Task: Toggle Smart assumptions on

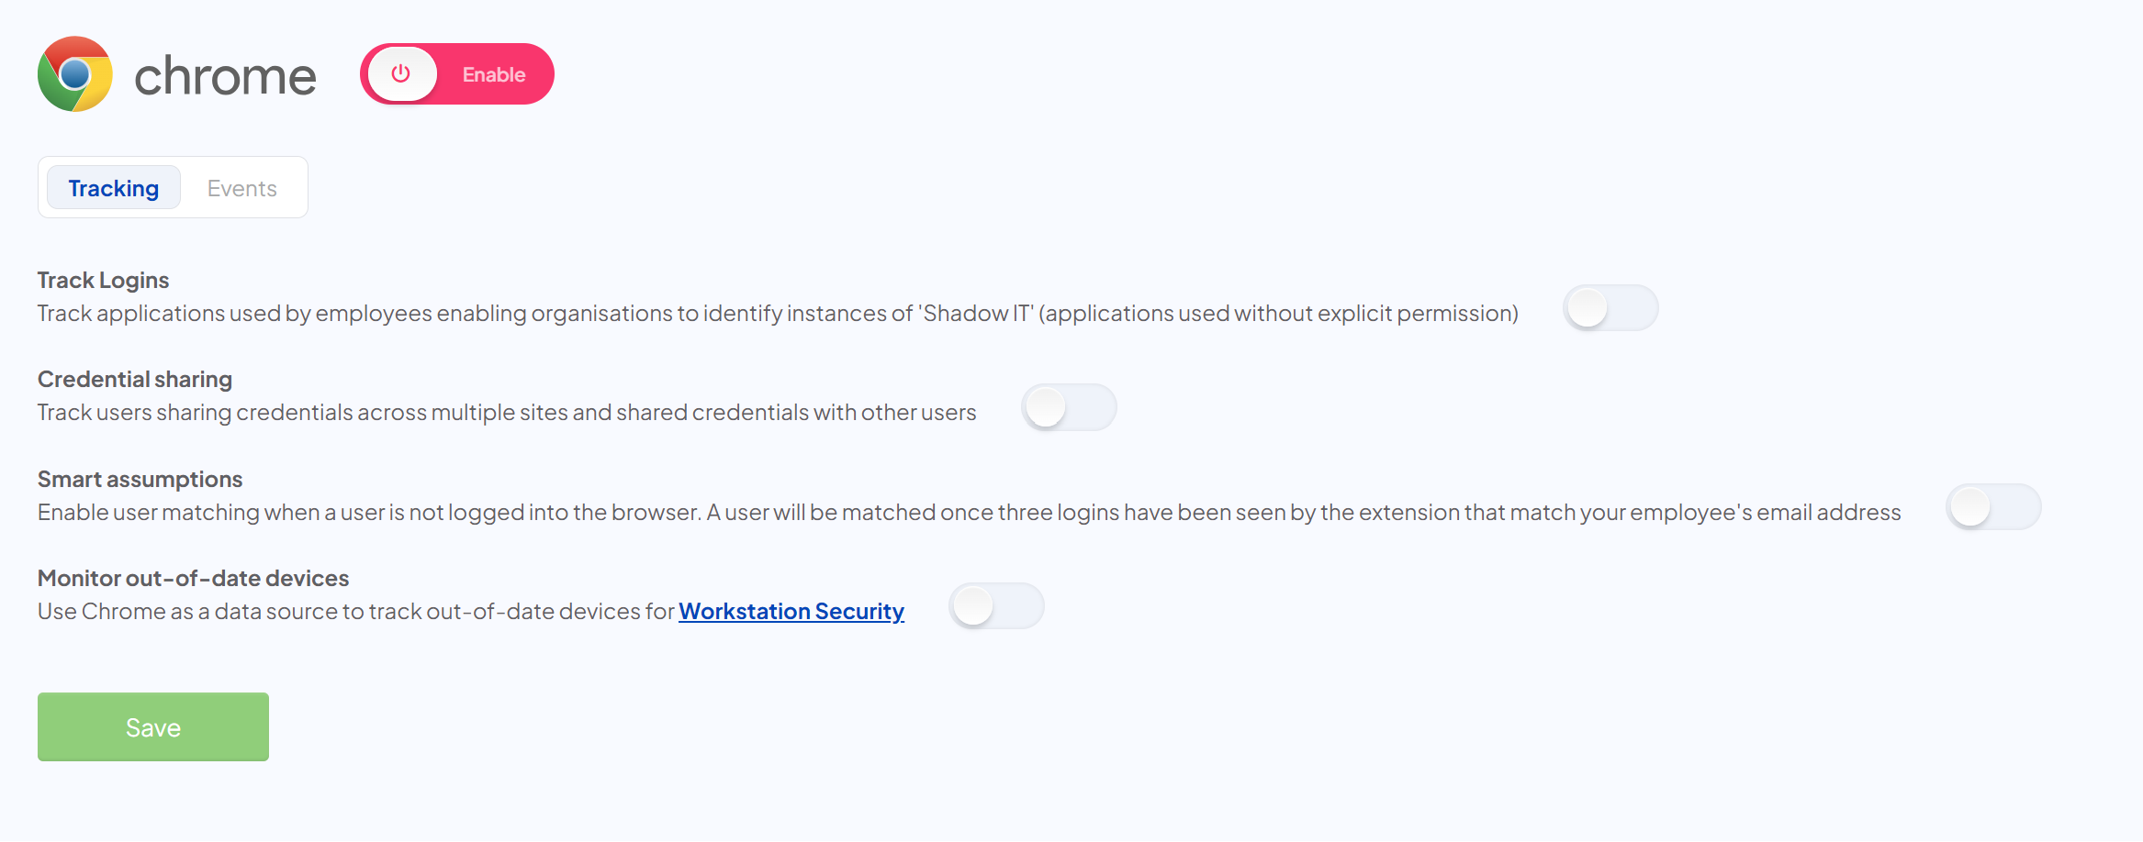Action: tap(1993, 507)
